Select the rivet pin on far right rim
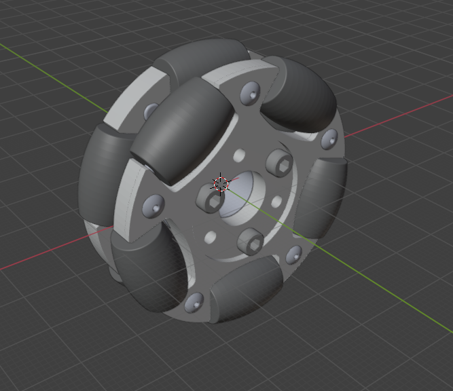The height and width of the screenshot is (391, 453). pos(329,138)
